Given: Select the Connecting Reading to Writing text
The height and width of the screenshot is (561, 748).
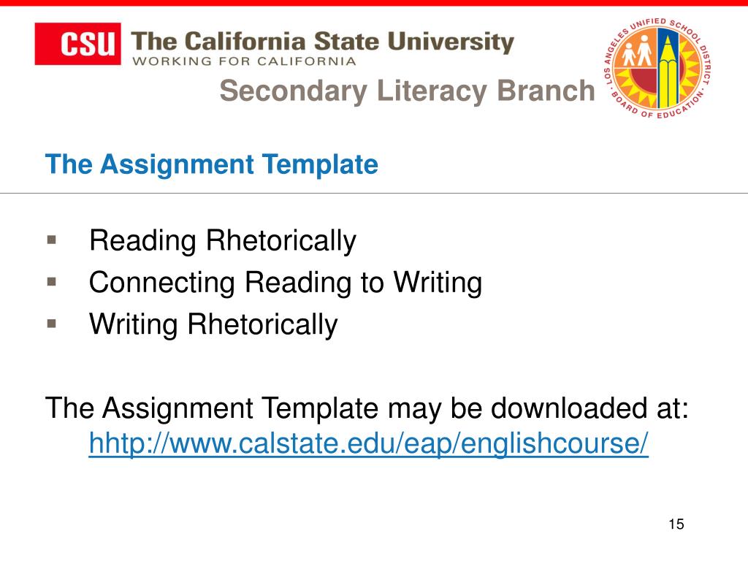Looking at the screenshot, I should coord(286,283).
